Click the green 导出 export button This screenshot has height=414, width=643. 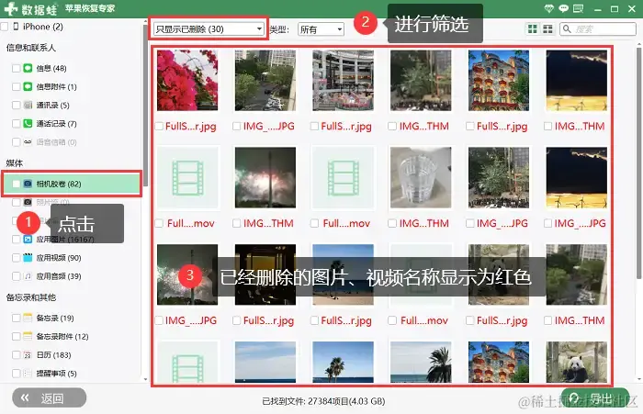pyautogui.click(x=595, y=397)
